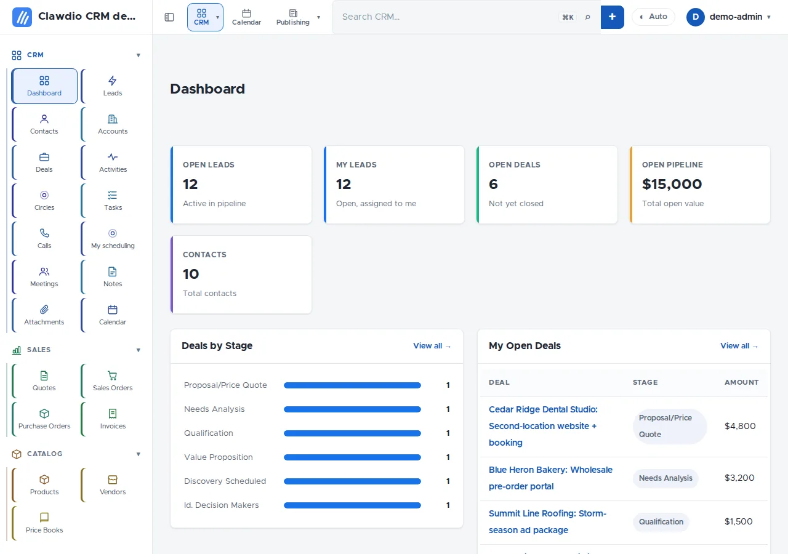This screenshot has width=788, height=554.
Task: Click the Qualification stage badge
Action: click(661, 522)
